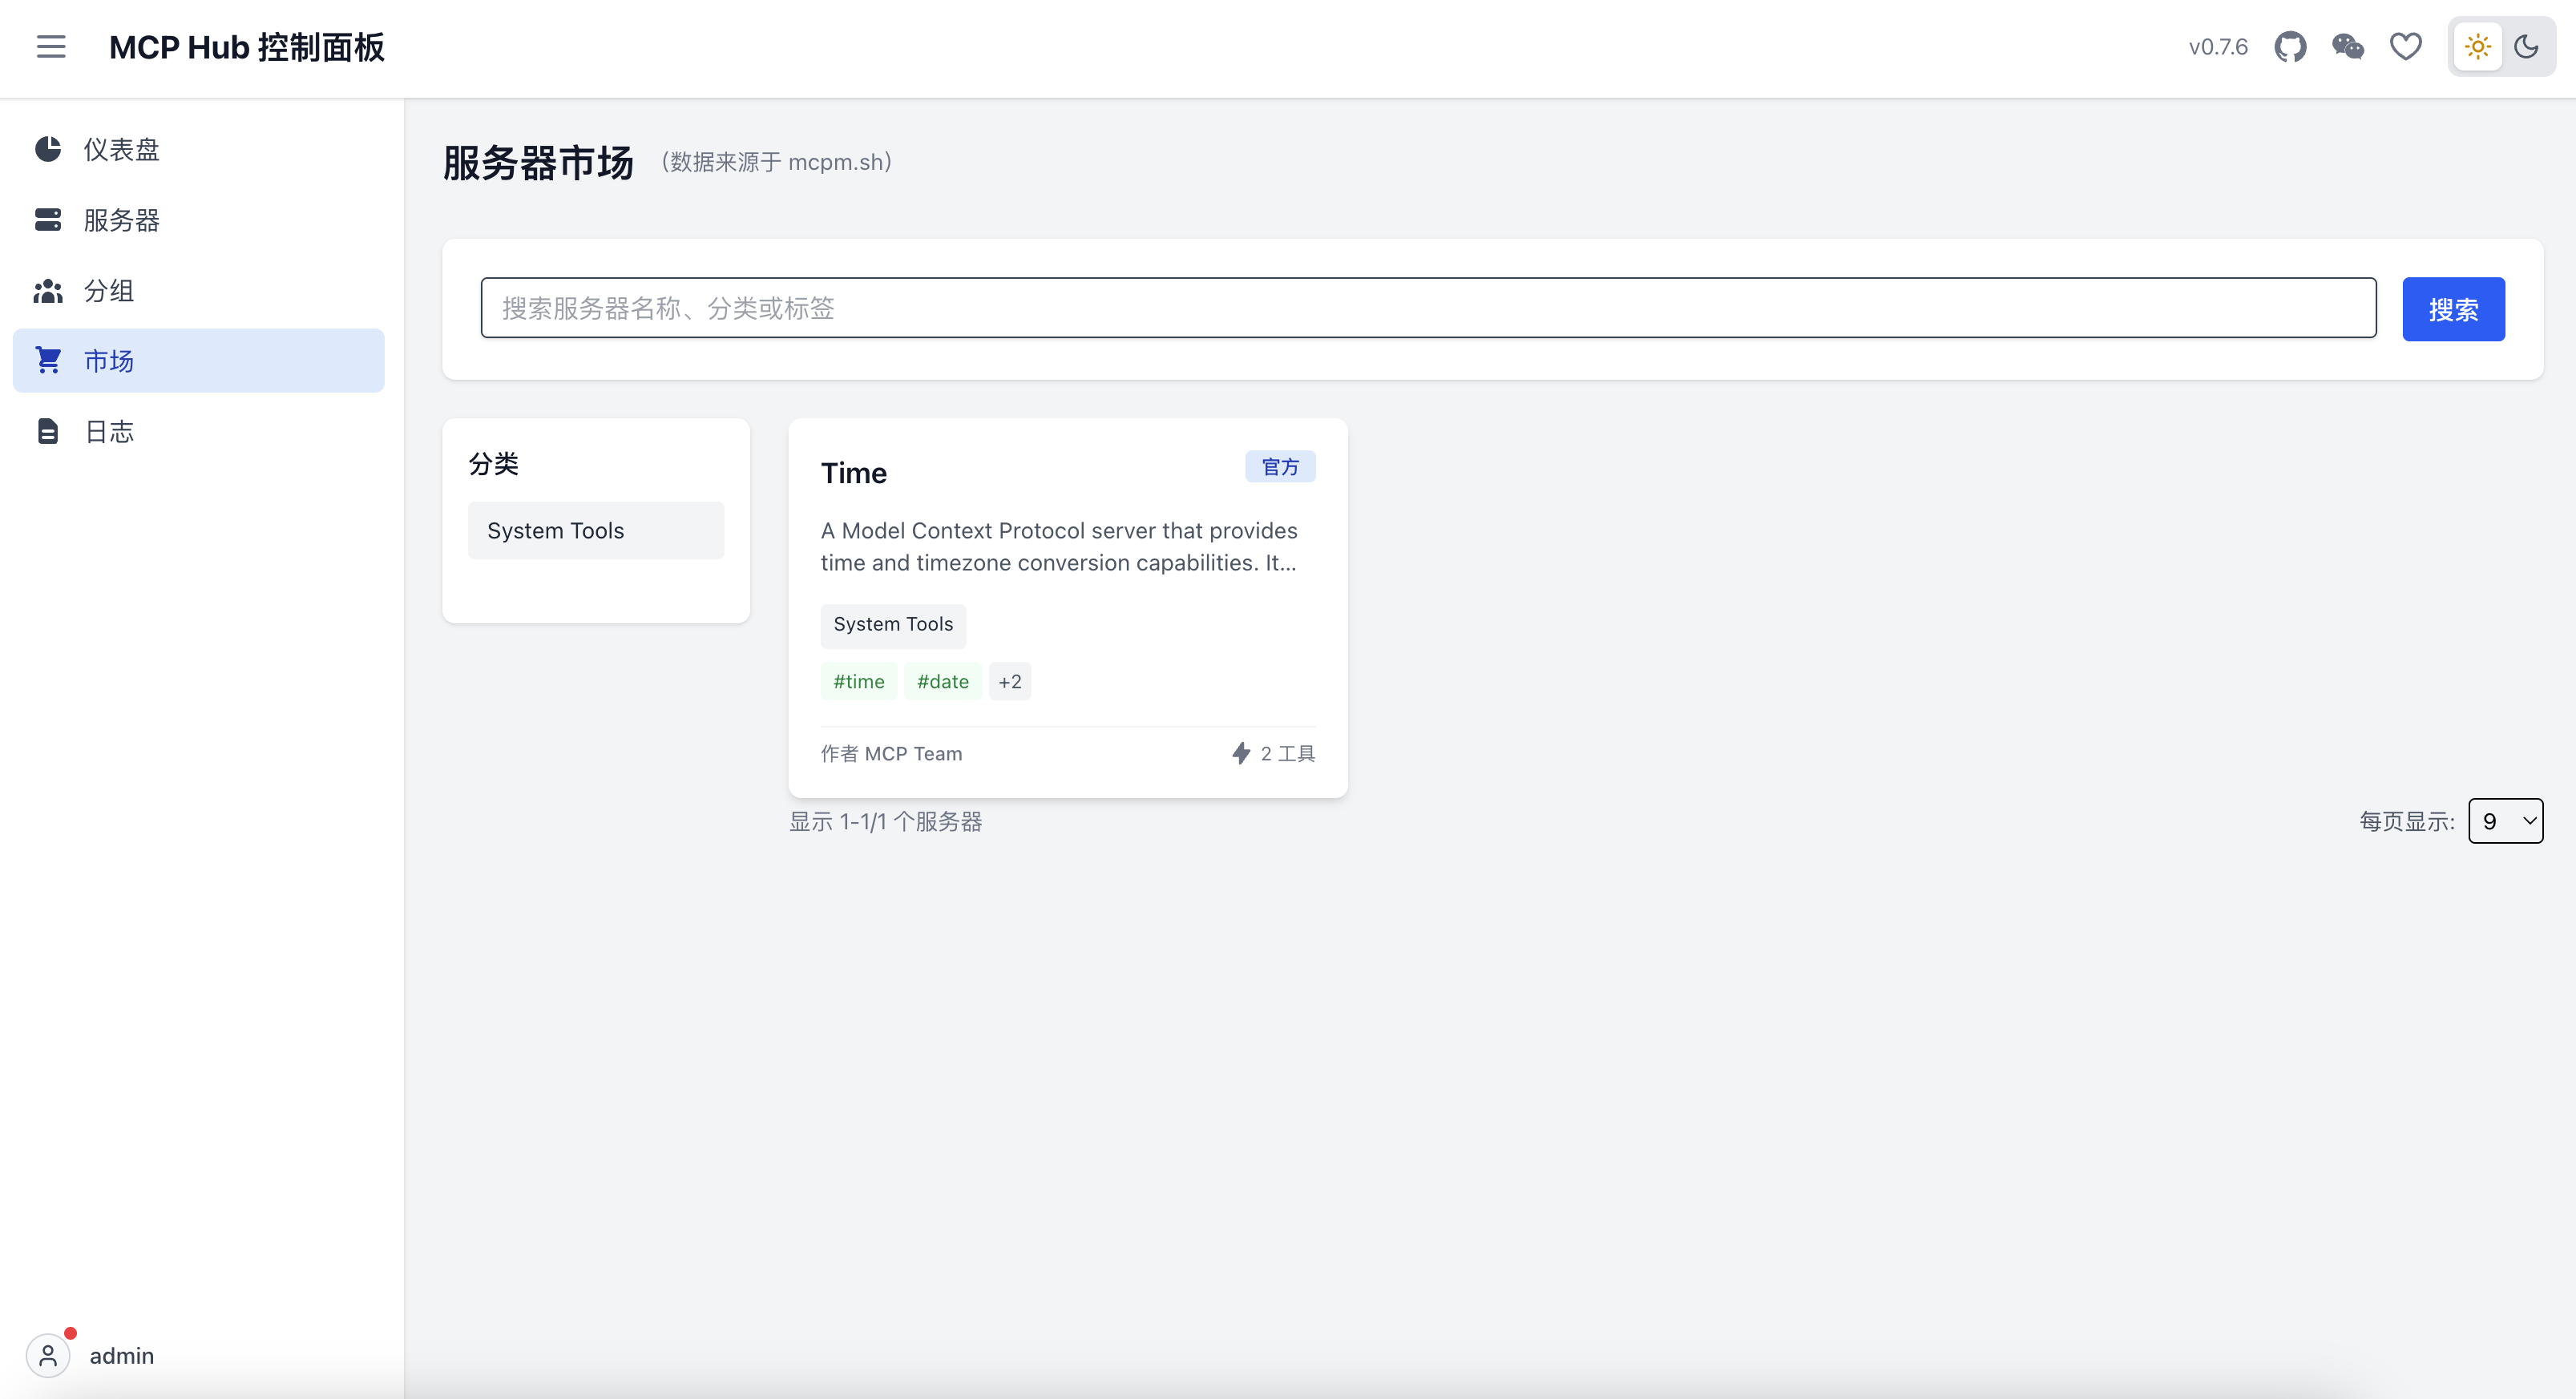2576x1399 pixels.
Task: Click the #time tag link
Action: 859,682
